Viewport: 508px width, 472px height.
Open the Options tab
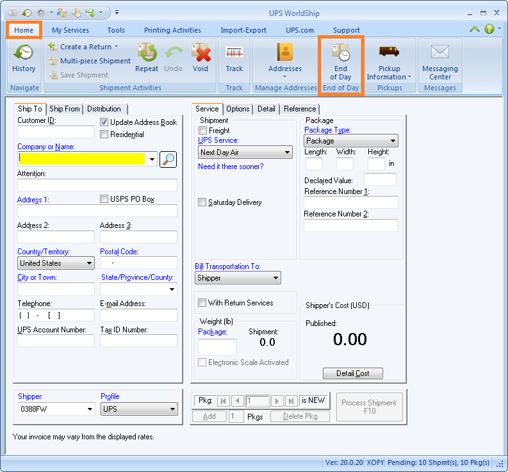coord(238,109)
